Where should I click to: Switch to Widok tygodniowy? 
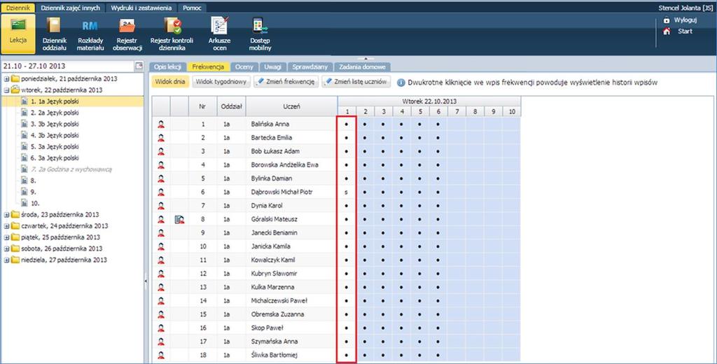click(221, 82)
